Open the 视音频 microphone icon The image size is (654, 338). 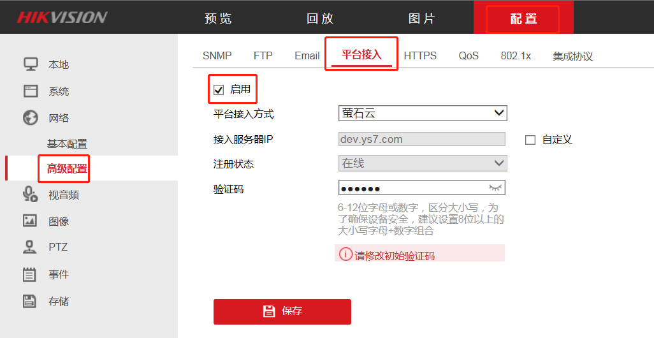[x=31, y=195]
